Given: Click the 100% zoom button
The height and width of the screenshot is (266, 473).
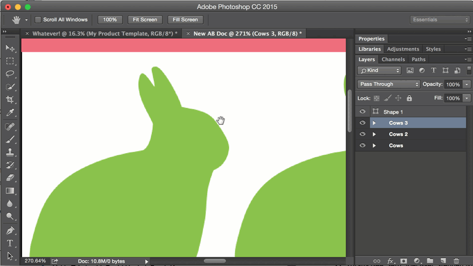Looking at the screenshot, I should (110, 20).
